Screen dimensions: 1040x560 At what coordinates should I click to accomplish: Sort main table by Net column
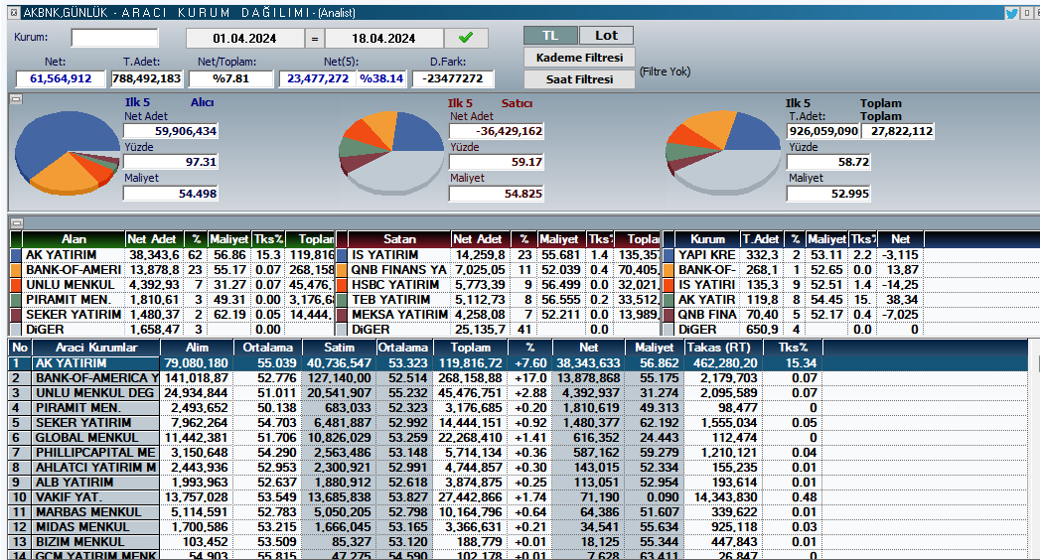click(x=588, y=348)
